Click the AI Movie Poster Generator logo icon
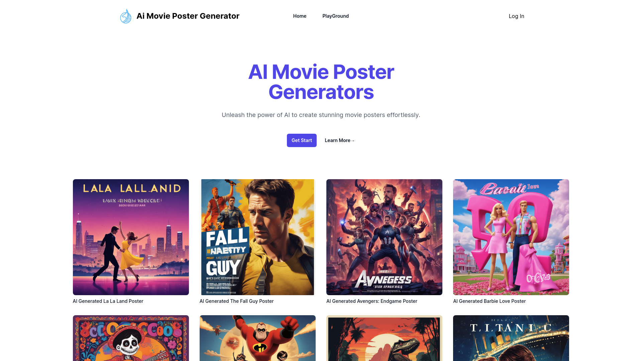This screenshot has height=361, width=642. pos(125,16)
